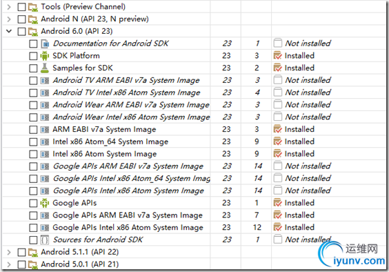This screenshot has width=389, height=272.
Task: Expand the Android 5.1.1 (API 22) node
Action: (9, 252)
